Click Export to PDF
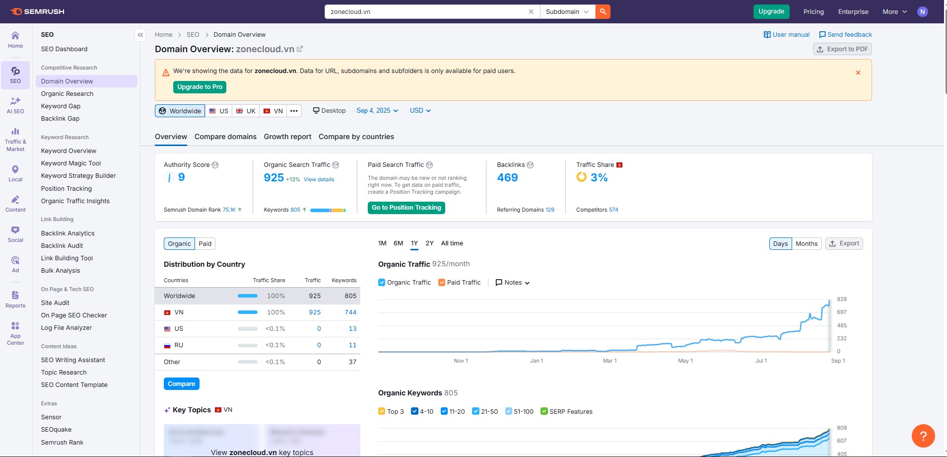Image resolution: width=947 pixels, height=457 pixels. 842,49
